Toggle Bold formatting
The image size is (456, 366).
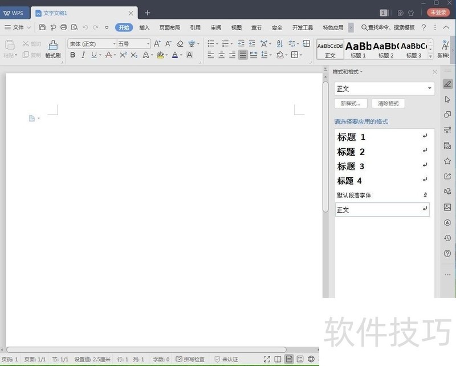click(x=72, y=55)
